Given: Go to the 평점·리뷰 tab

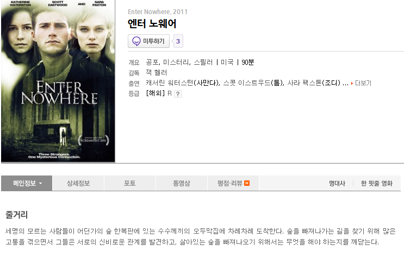Looking at the screenshot, I should (233, 183).
